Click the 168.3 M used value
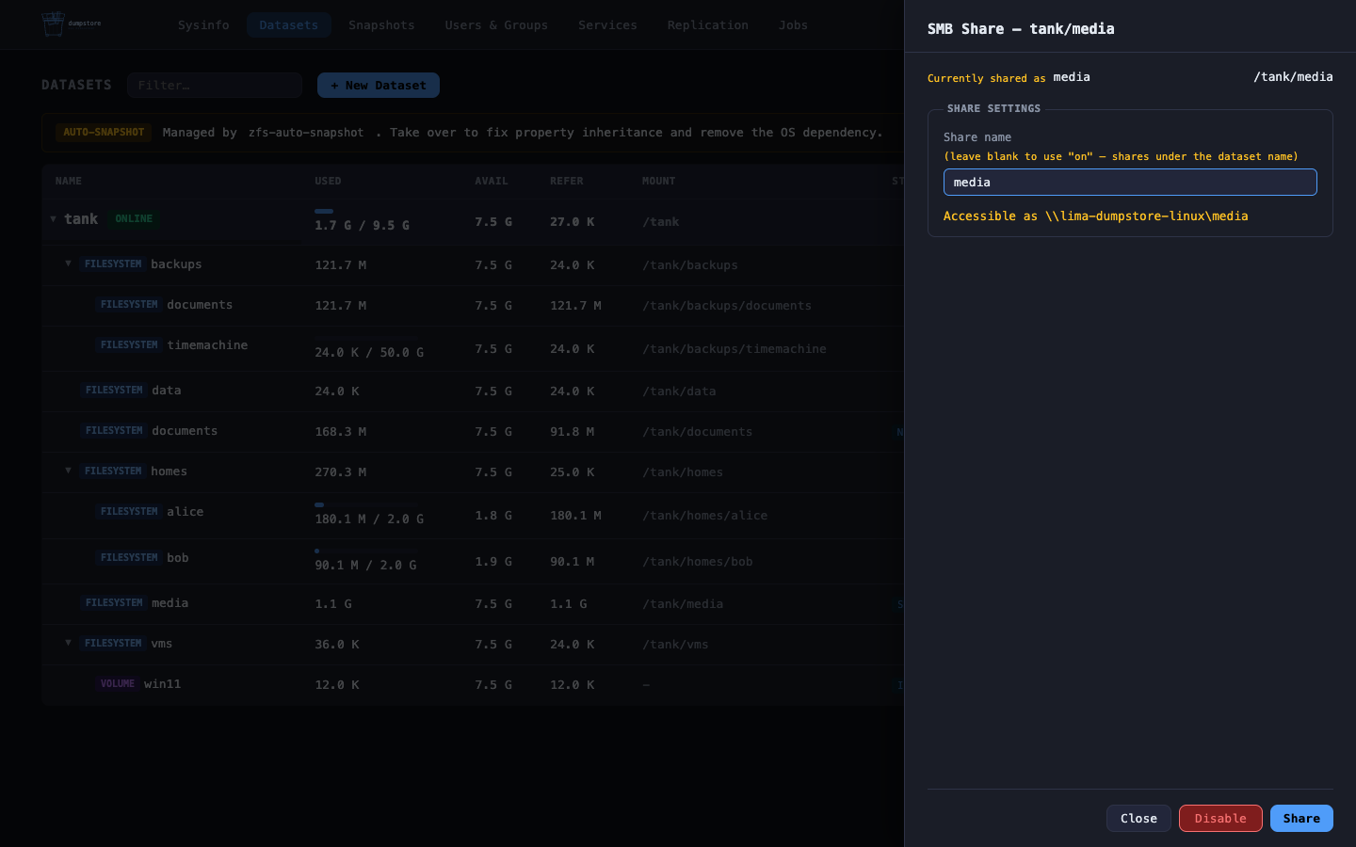This screenshot has width=1356, height=847. click(340, 432)
